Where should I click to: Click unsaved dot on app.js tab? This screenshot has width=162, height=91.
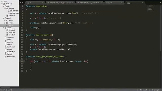click(142, 3)
